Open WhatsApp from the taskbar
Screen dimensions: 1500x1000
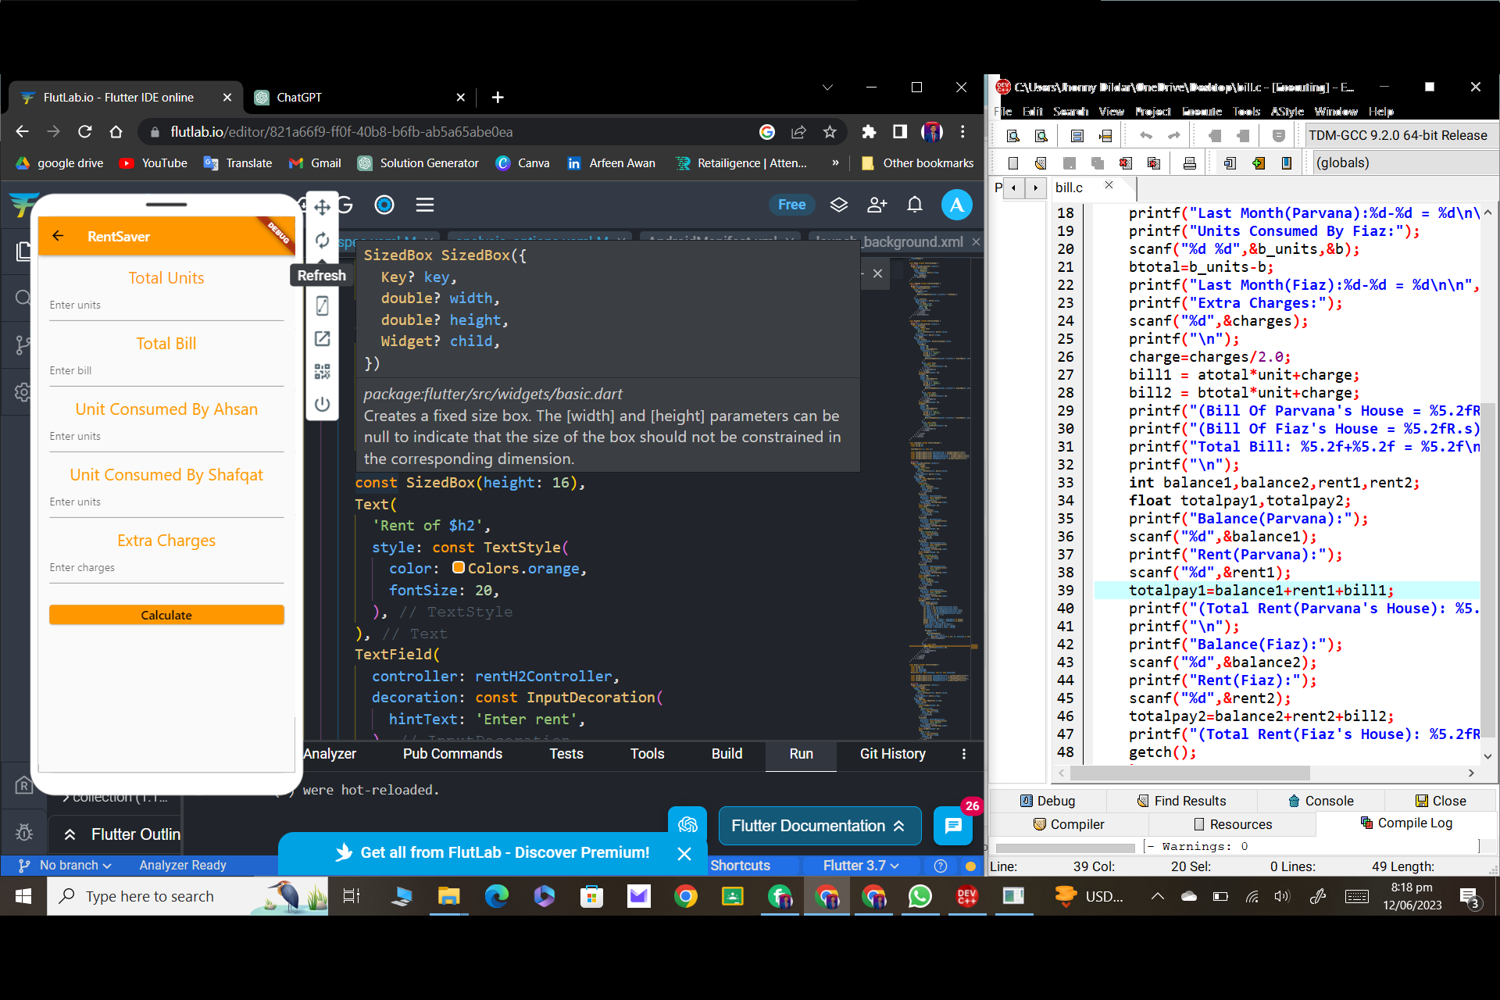click(x=920, y=896)
